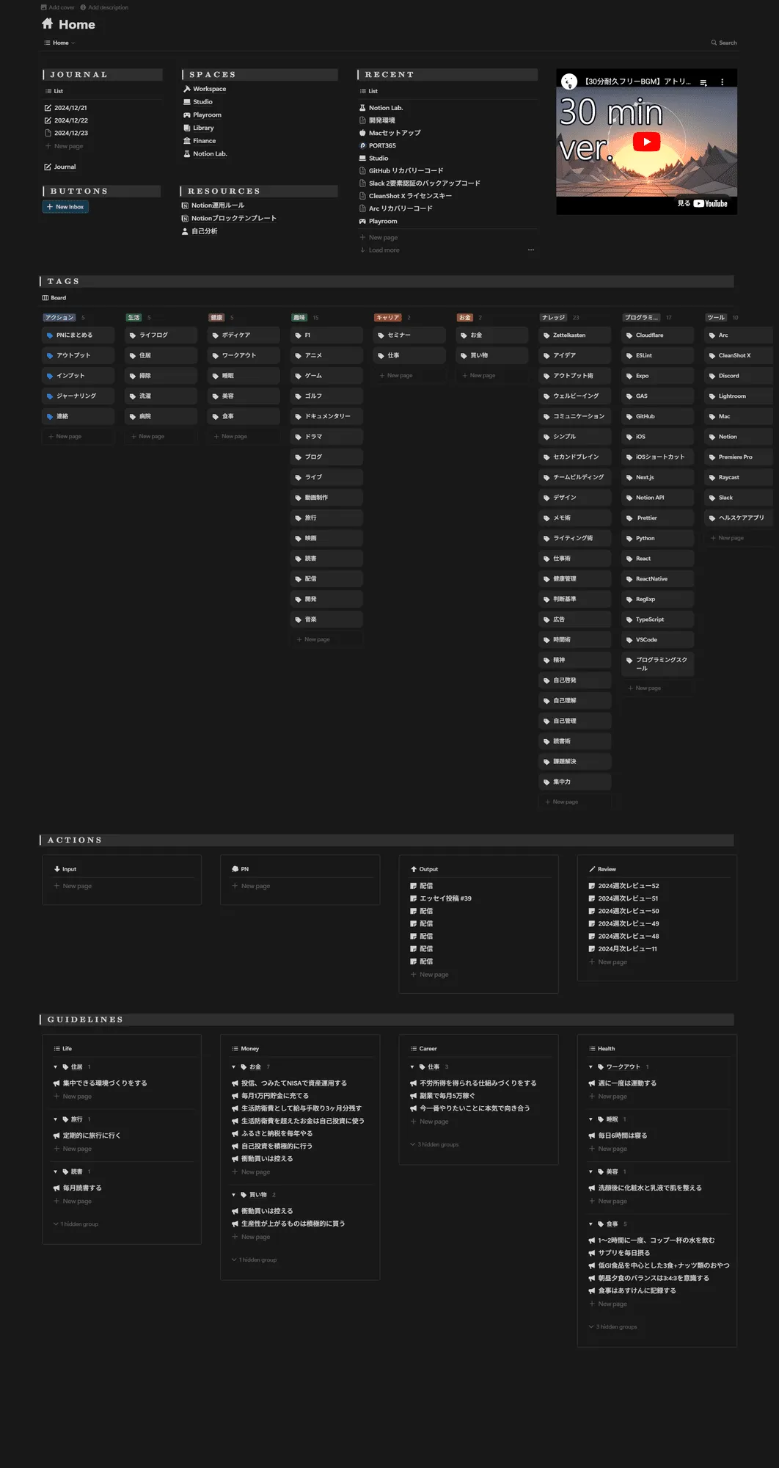Click Load more in Recent
The width and height of the screenshot is (779, 1468).
(x=380, y=250)
